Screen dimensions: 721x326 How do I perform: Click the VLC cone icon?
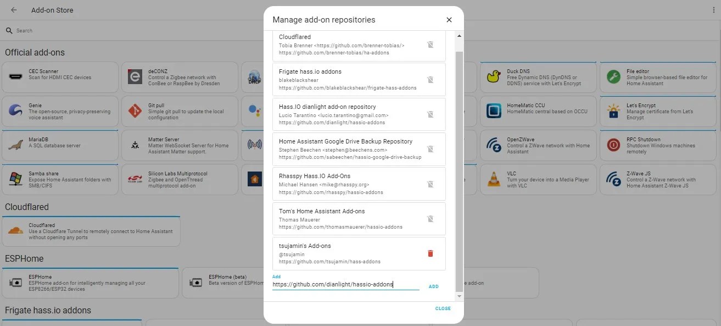[x=493, y=179]
